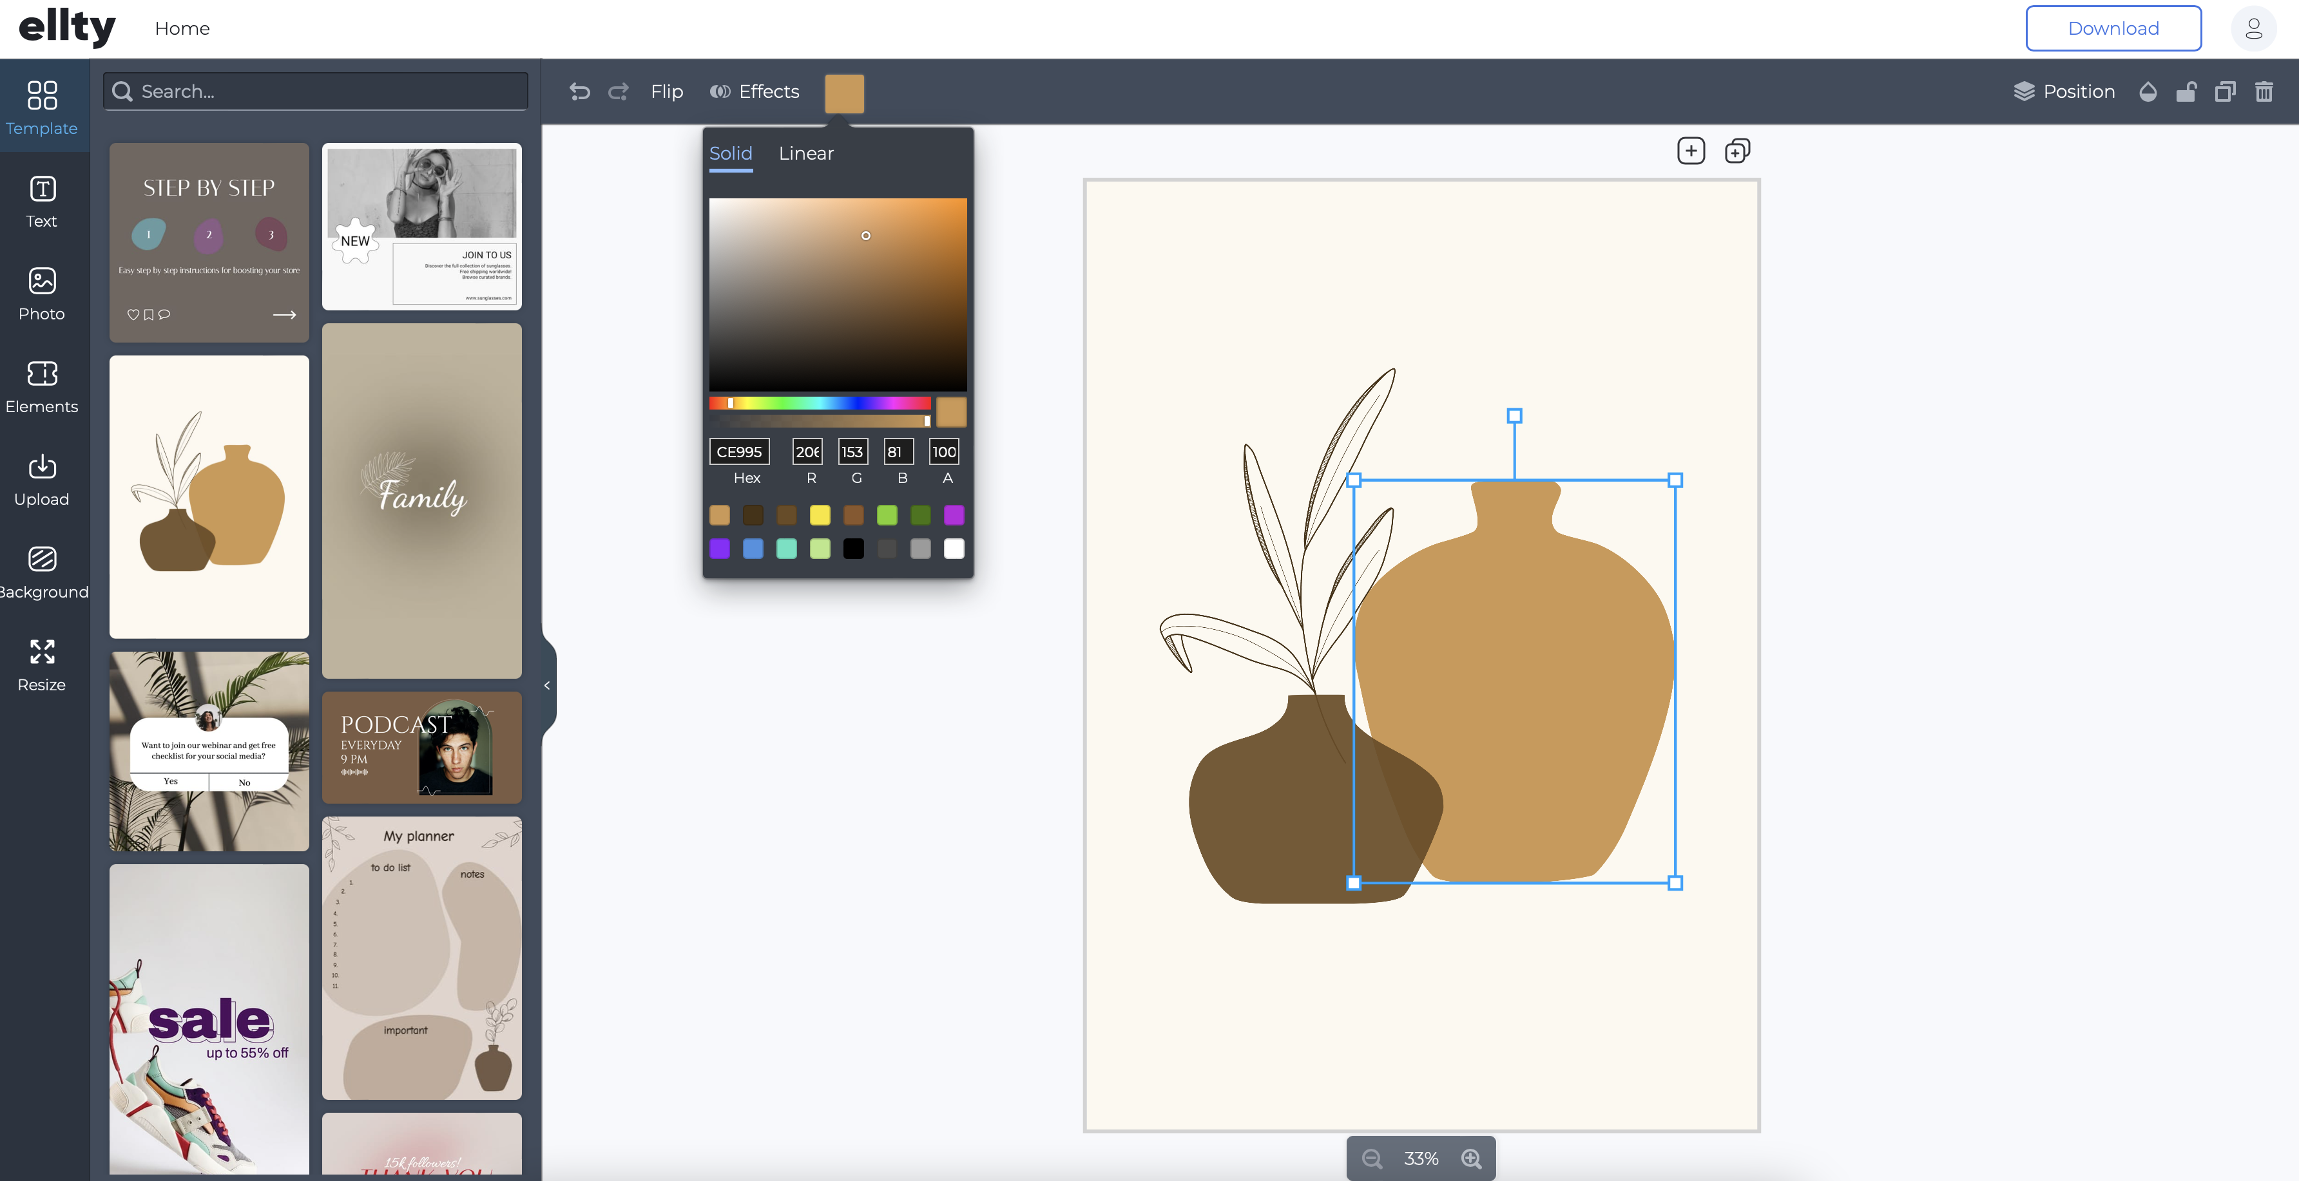Open the Effects options

[754, 92]
